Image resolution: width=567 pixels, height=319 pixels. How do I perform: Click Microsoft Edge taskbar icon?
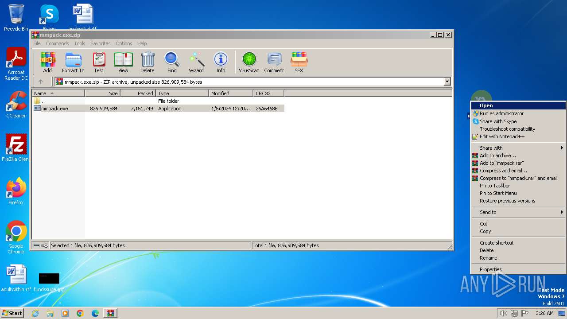click(x=95, y=313)
